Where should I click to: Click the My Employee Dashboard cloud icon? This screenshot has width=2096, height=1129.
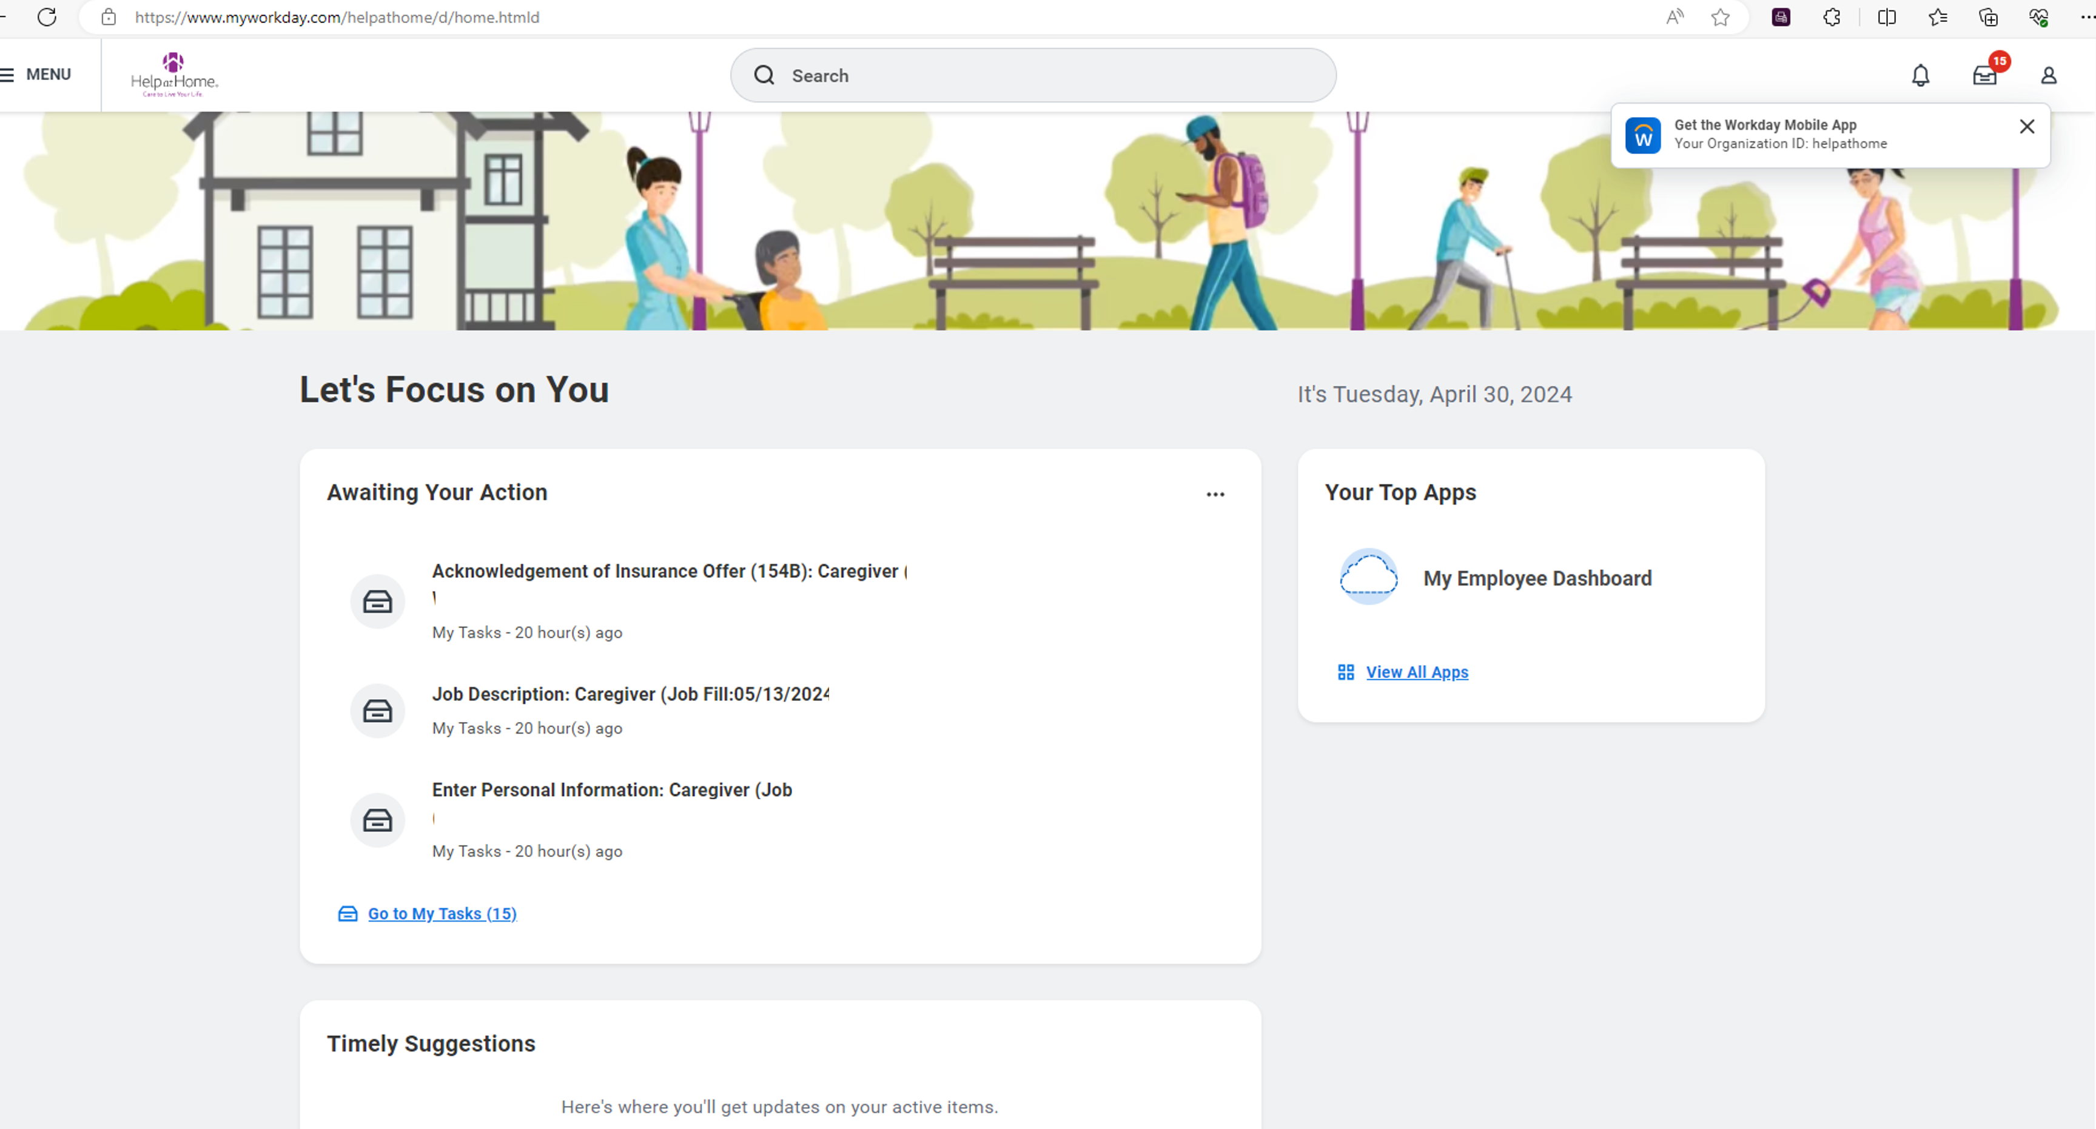[1369, 577]
